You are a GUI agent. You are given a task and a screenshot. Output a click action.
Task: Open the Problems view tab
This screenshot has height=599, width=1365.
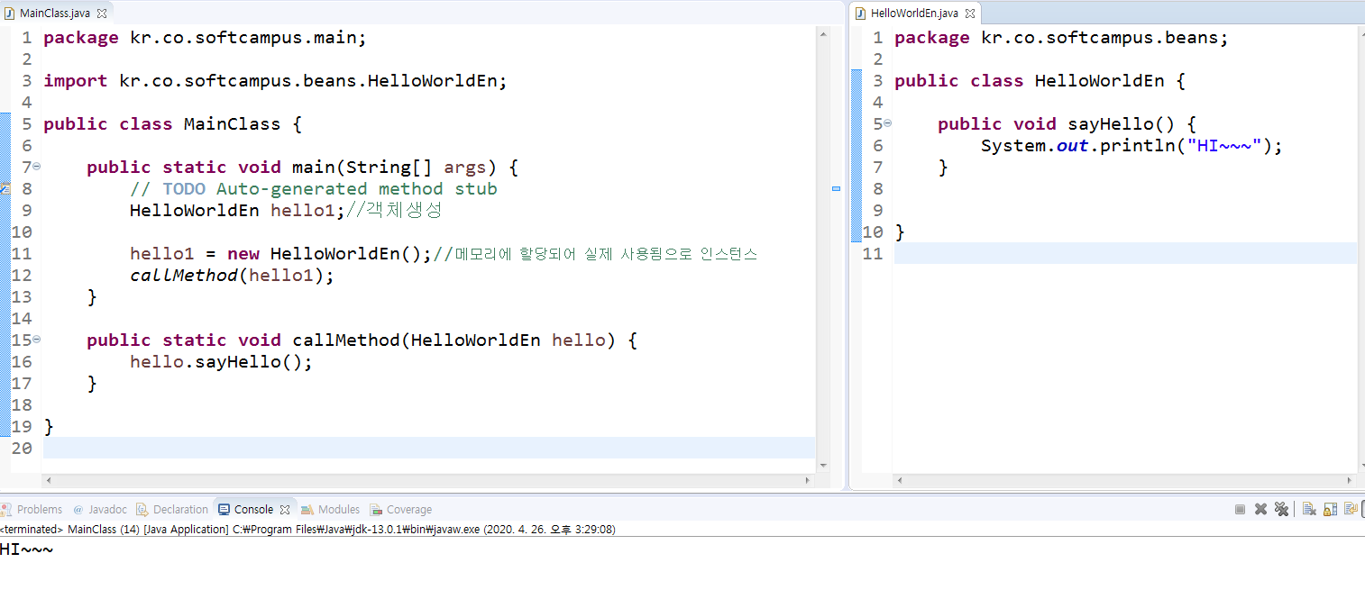32,510
